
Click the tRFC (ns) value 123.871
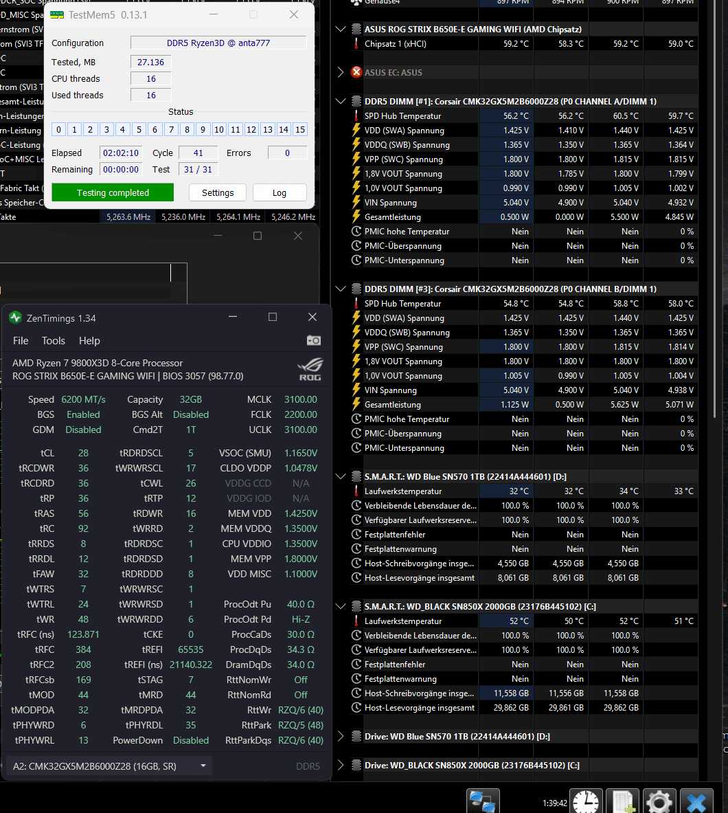tap(83, 634)
